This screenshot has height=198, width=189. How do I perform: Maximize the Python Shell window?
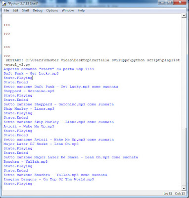[x=169, y=2]
